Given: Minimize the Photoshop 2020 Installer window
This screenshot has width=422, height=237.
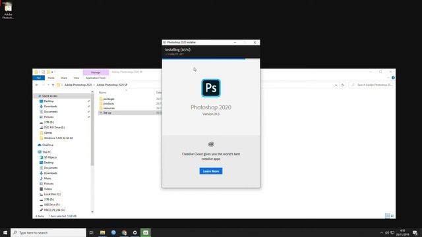Looking at the screenshot, I should point(235,42).
